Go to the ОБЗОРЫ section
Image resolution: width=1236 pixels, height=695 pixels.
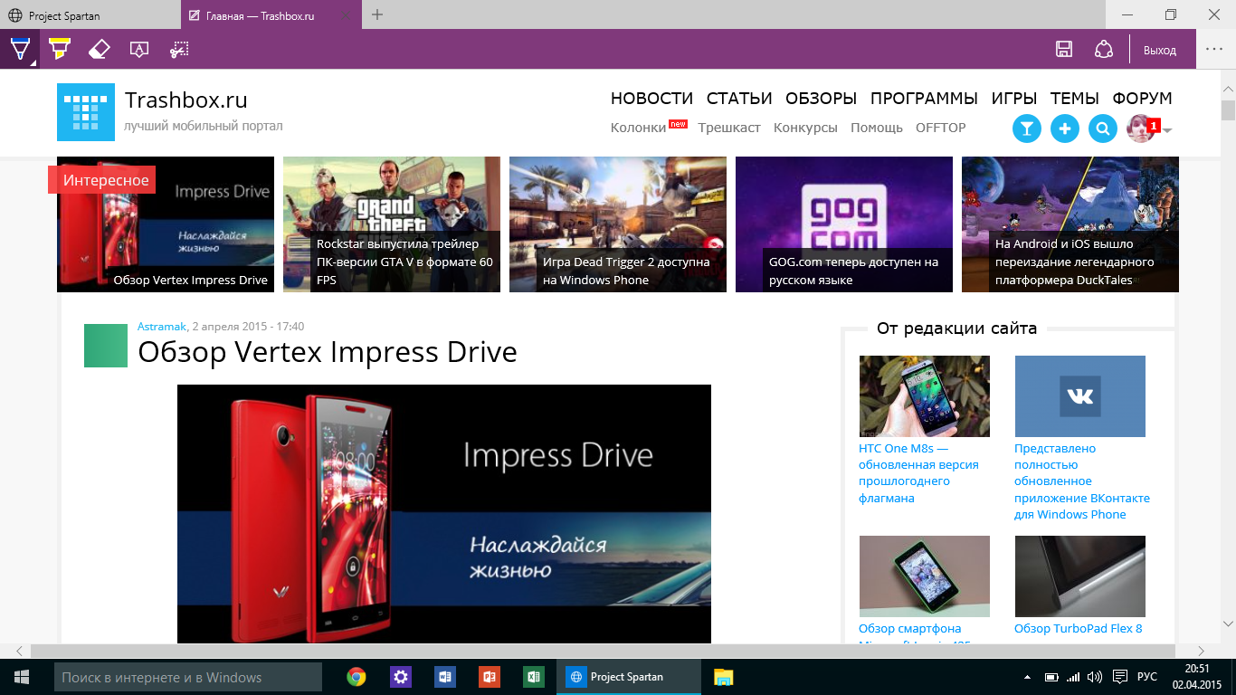821,99
